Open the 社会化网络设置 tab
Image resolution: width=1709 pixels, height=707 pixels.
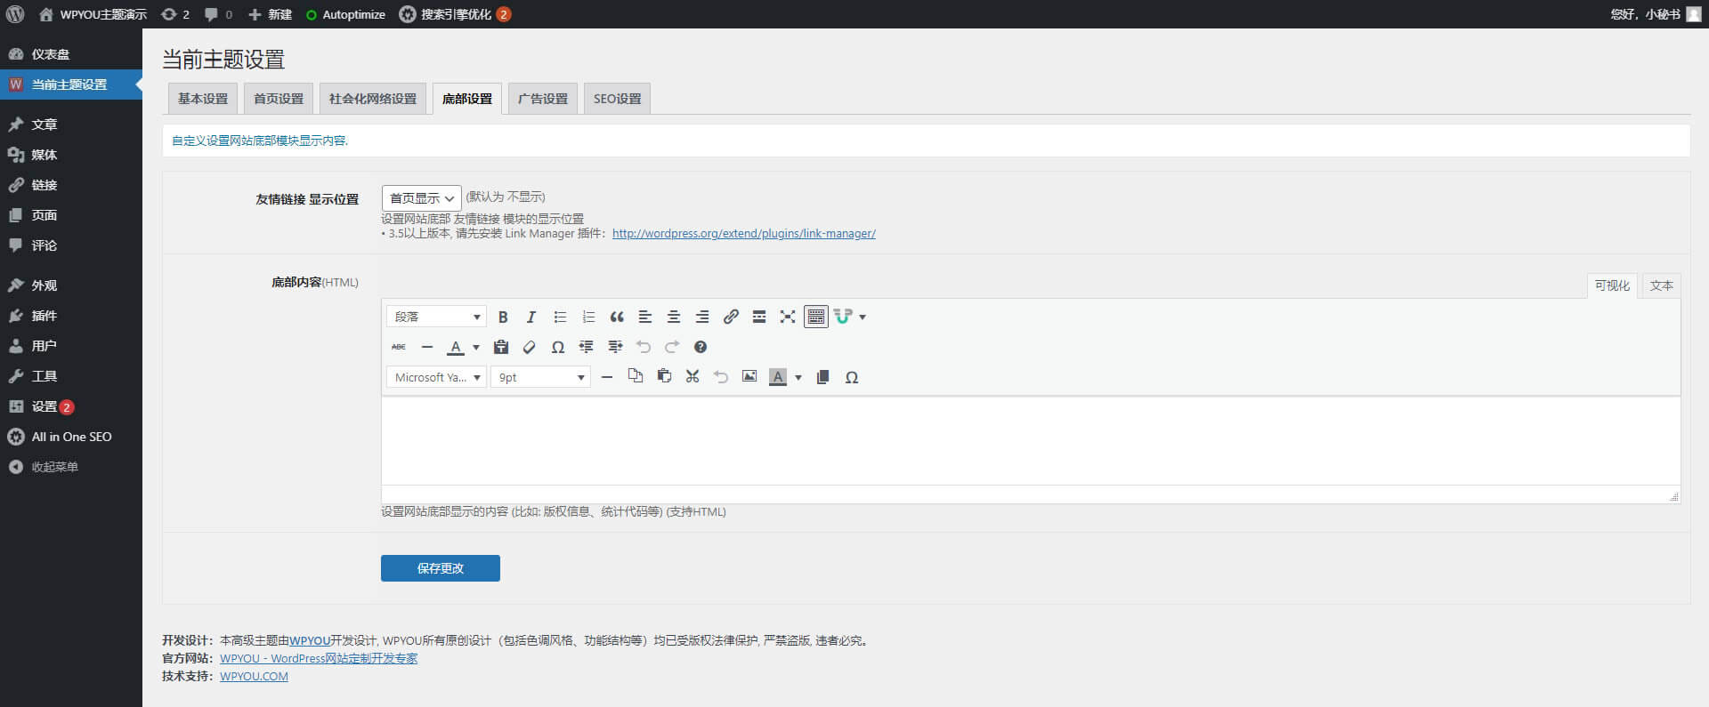[373, 99]
